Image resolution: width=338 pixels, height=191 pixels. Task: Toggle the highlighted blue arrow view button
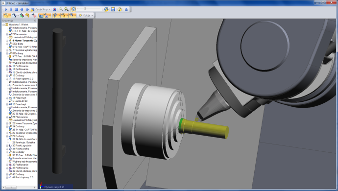point(41,16)
